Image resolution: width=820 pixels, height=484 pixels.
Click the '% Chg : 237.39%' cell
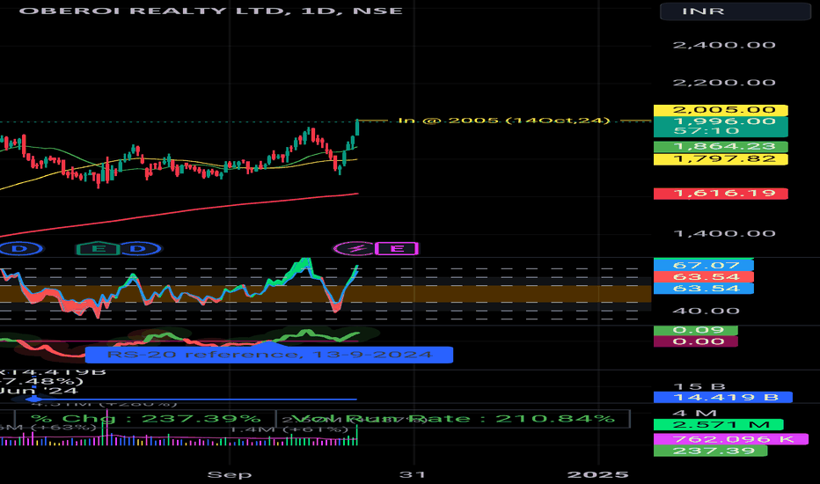[x=145, y=419]
